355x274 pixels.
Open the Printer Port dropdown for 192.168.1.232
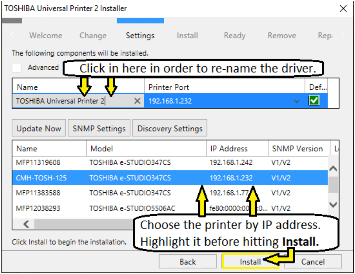tap(297, 101)
